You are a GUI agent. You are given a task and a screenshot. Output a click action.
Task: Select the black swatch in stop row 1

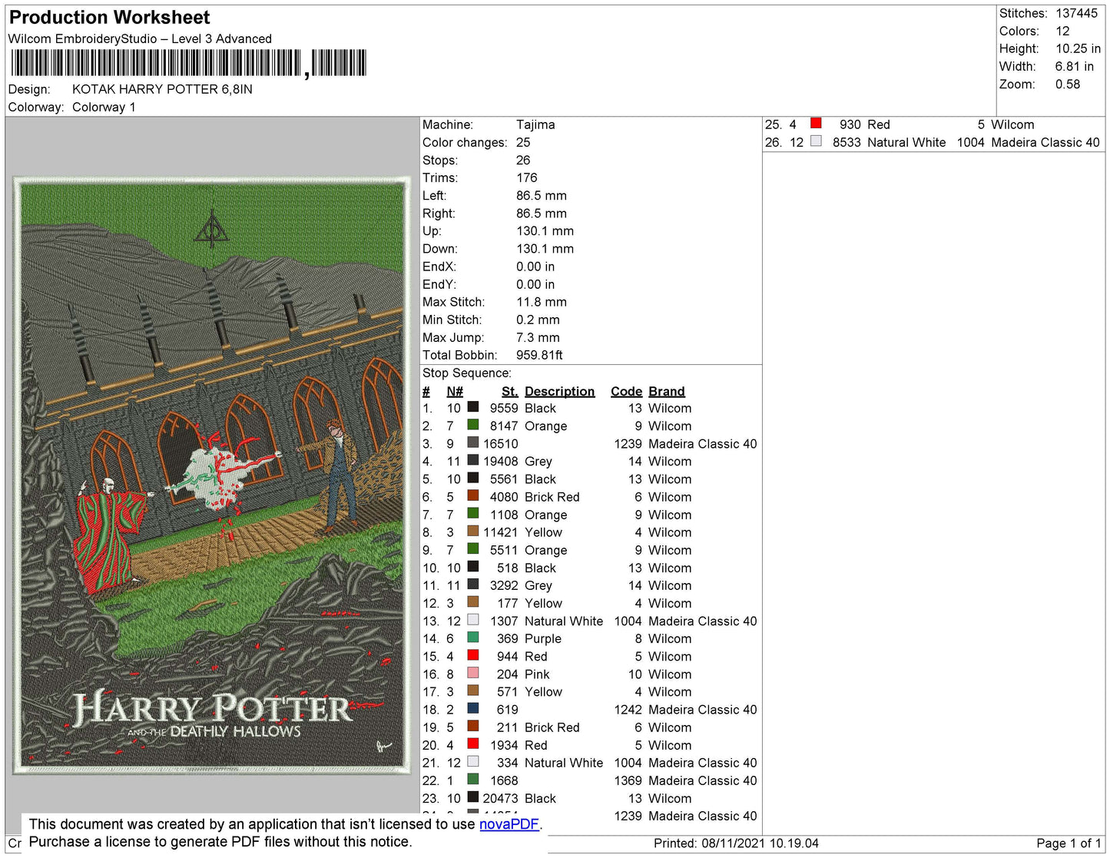473,407
